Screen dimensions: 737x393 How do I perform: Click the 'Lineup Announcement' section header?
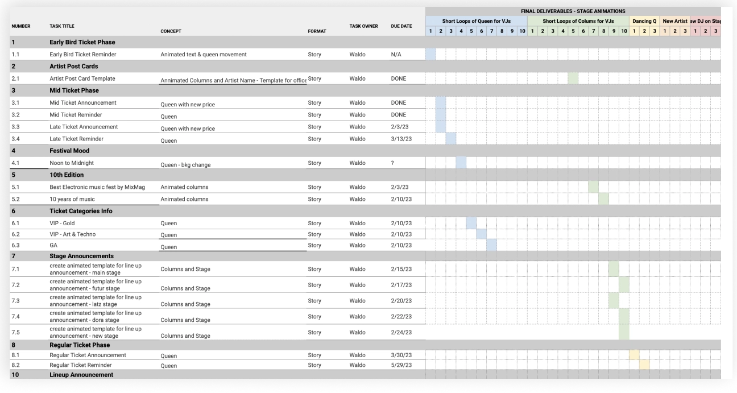coord(81,375)
